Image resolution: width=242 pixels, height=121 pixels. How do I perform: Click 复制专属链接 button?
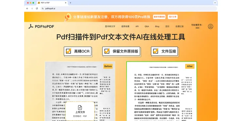coord(159,17)
